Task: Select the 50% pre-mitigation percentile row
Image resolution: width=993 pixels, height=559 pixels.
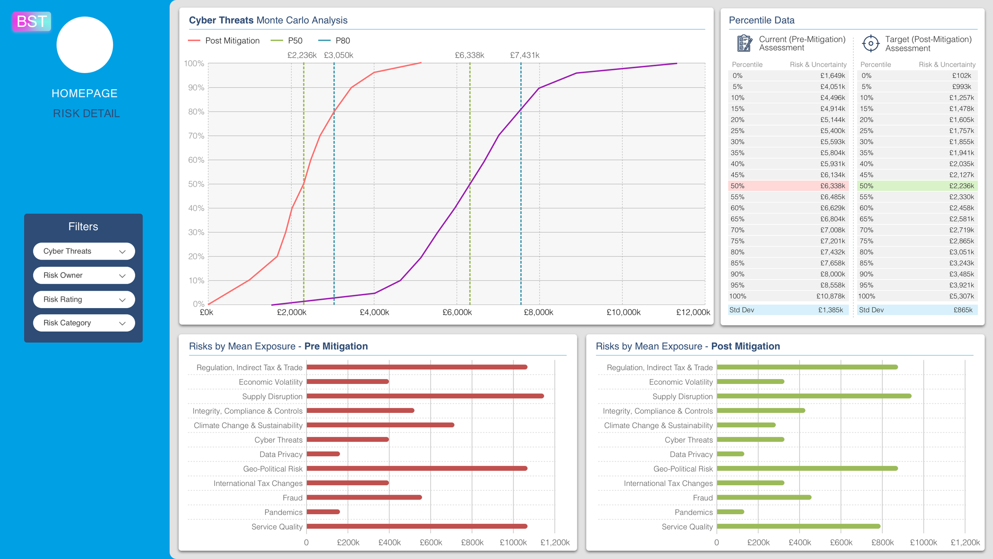Action: point(788,186)
